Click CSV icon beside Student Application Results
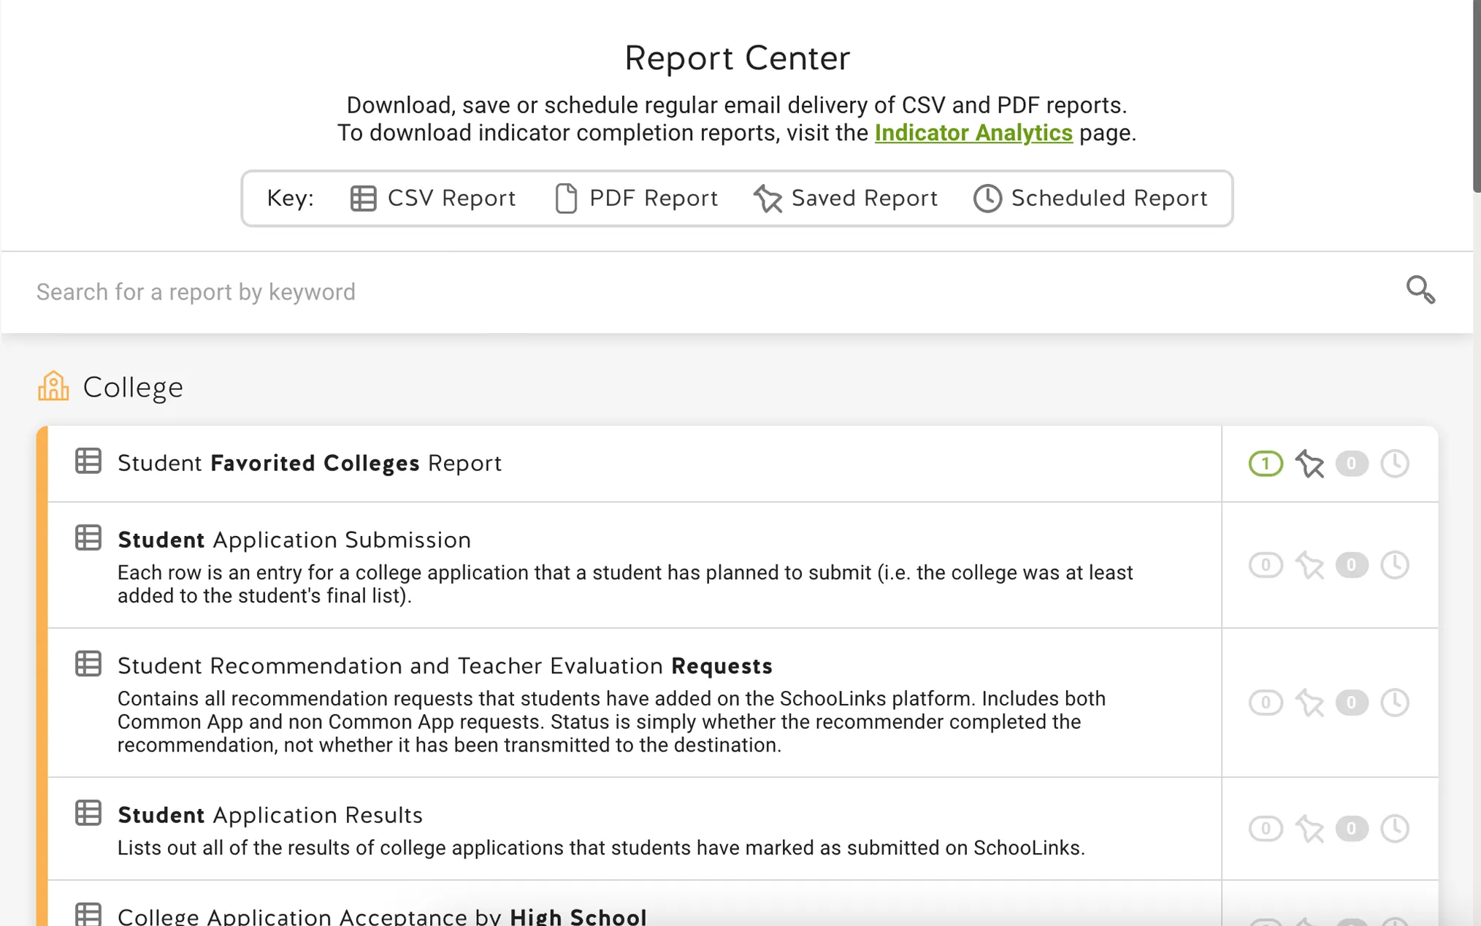The width and height of the screenshot is (1481, 926). pos(88,814)
